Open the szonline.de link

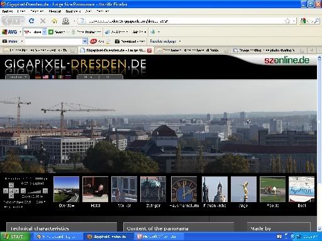point(287,60)
